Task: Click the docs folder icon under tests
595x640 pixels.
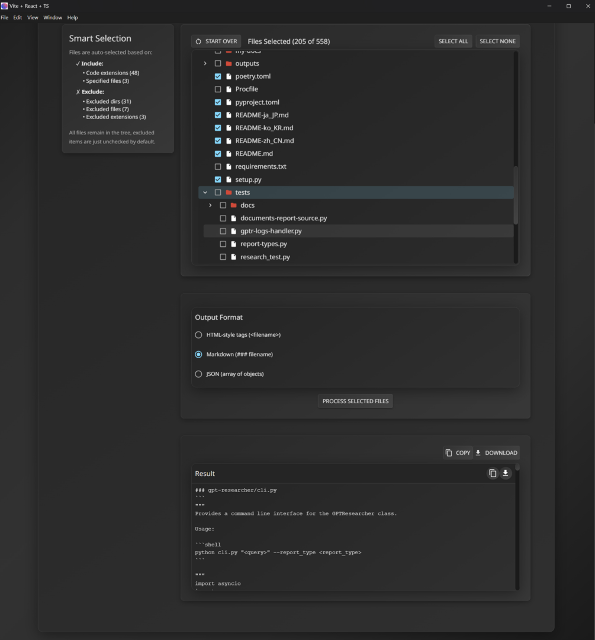Action: coord(234,205)
